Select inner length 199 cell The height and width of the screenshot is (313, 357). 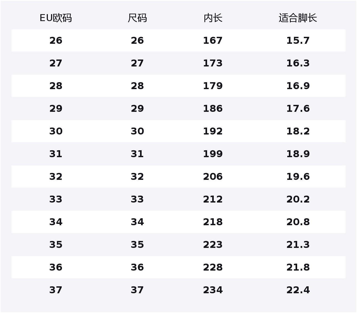[213, 154]
